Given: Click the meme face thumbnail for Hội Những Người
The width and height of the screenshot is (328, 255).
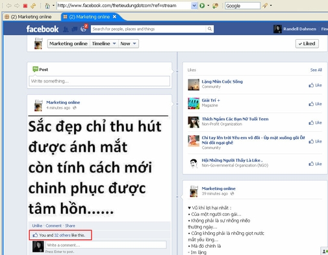Looking at the screenshot, I should click(194, 163).
